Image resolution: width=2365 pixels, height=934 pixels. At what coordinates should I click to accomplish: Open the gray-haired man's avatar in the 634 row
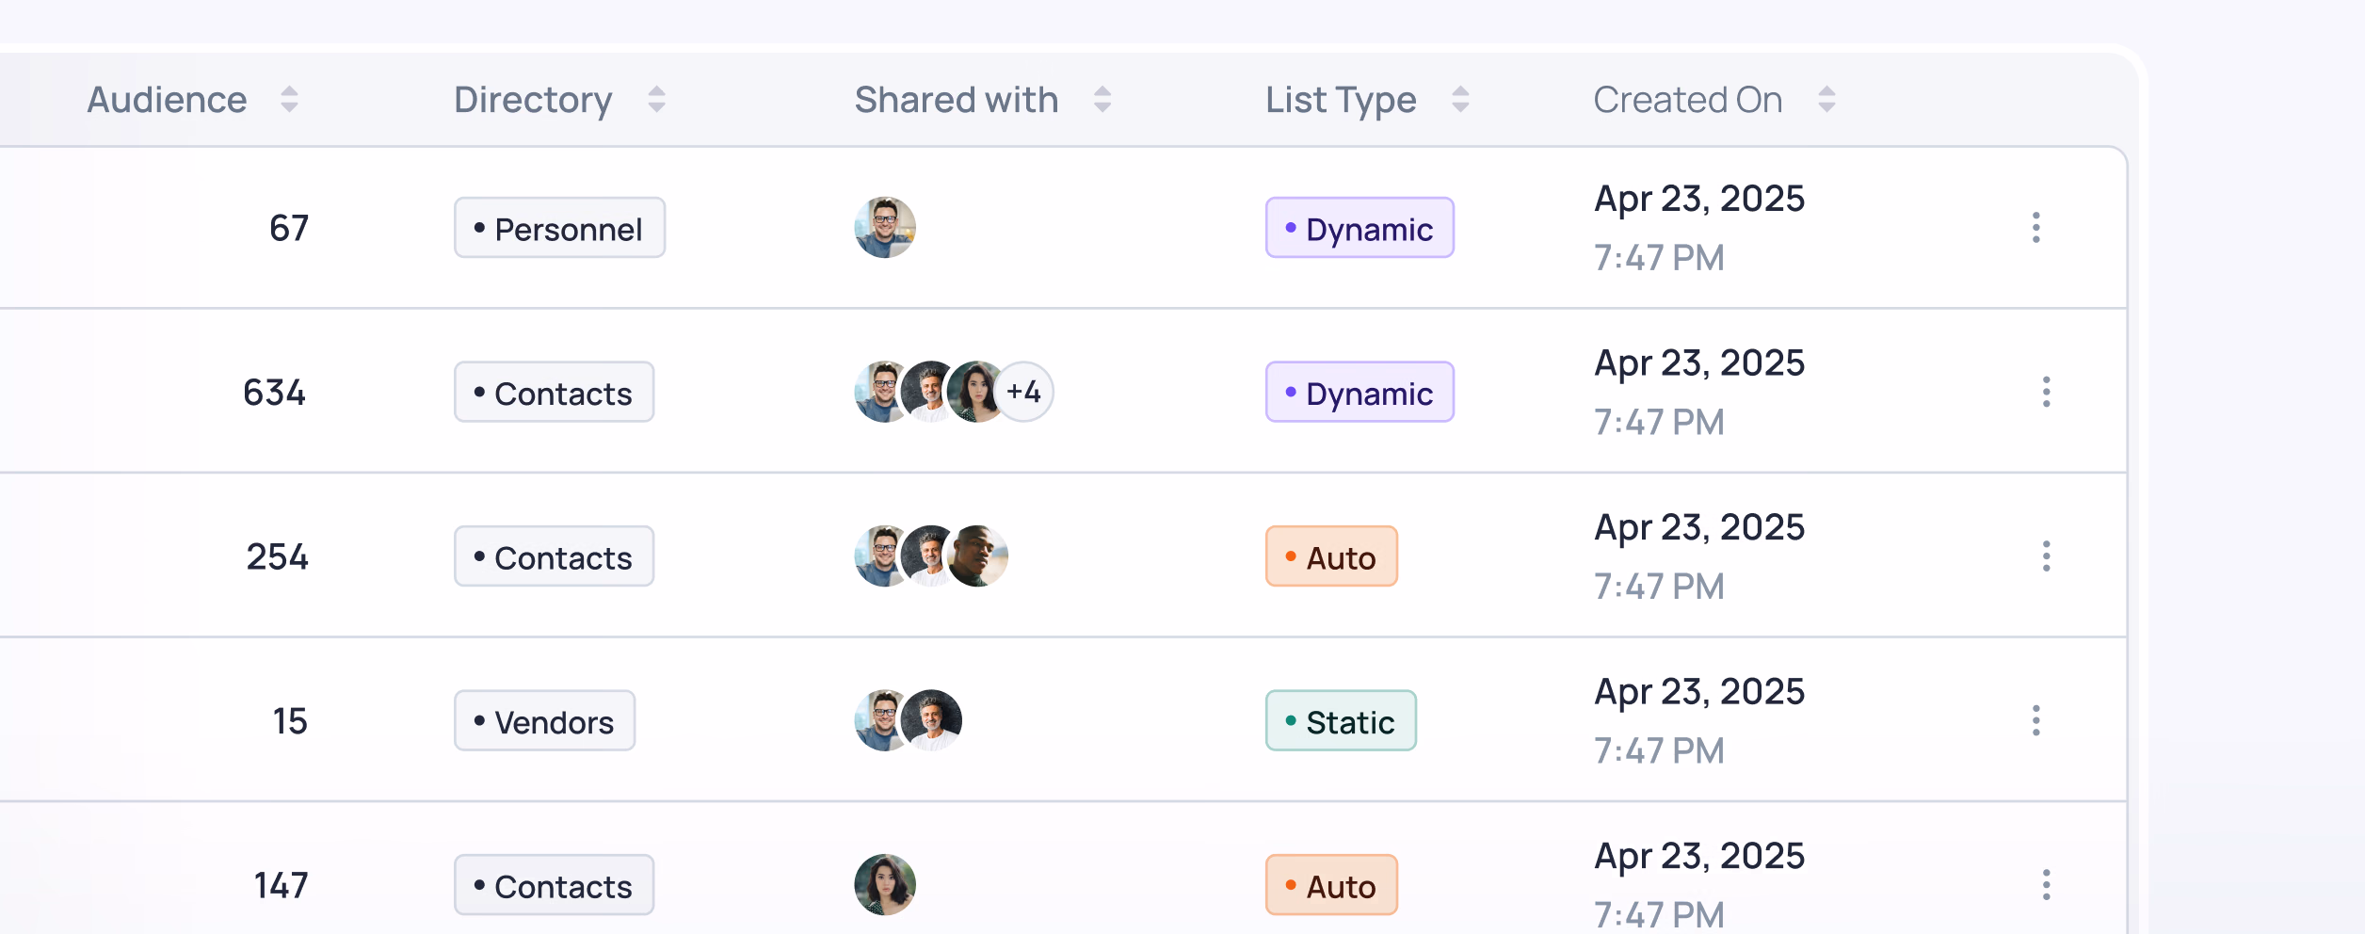(x=926, y=393)
